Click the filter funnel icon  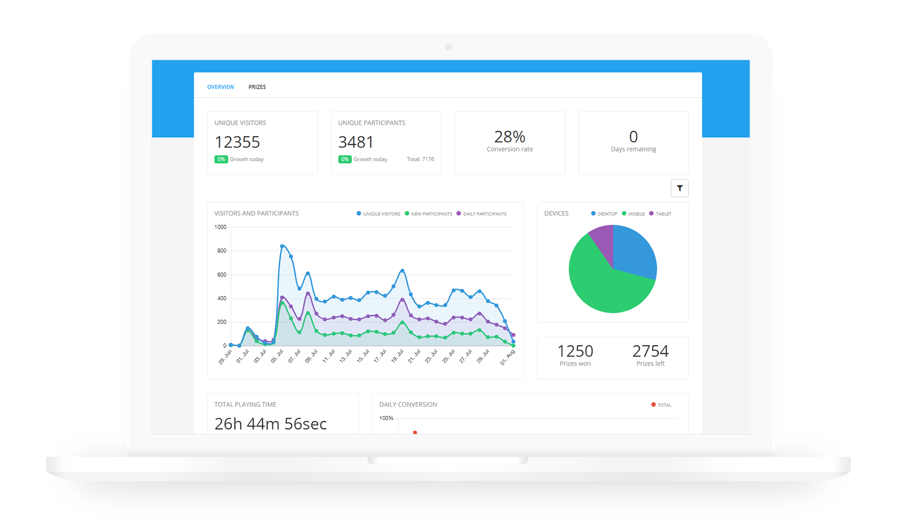(679, 188)
